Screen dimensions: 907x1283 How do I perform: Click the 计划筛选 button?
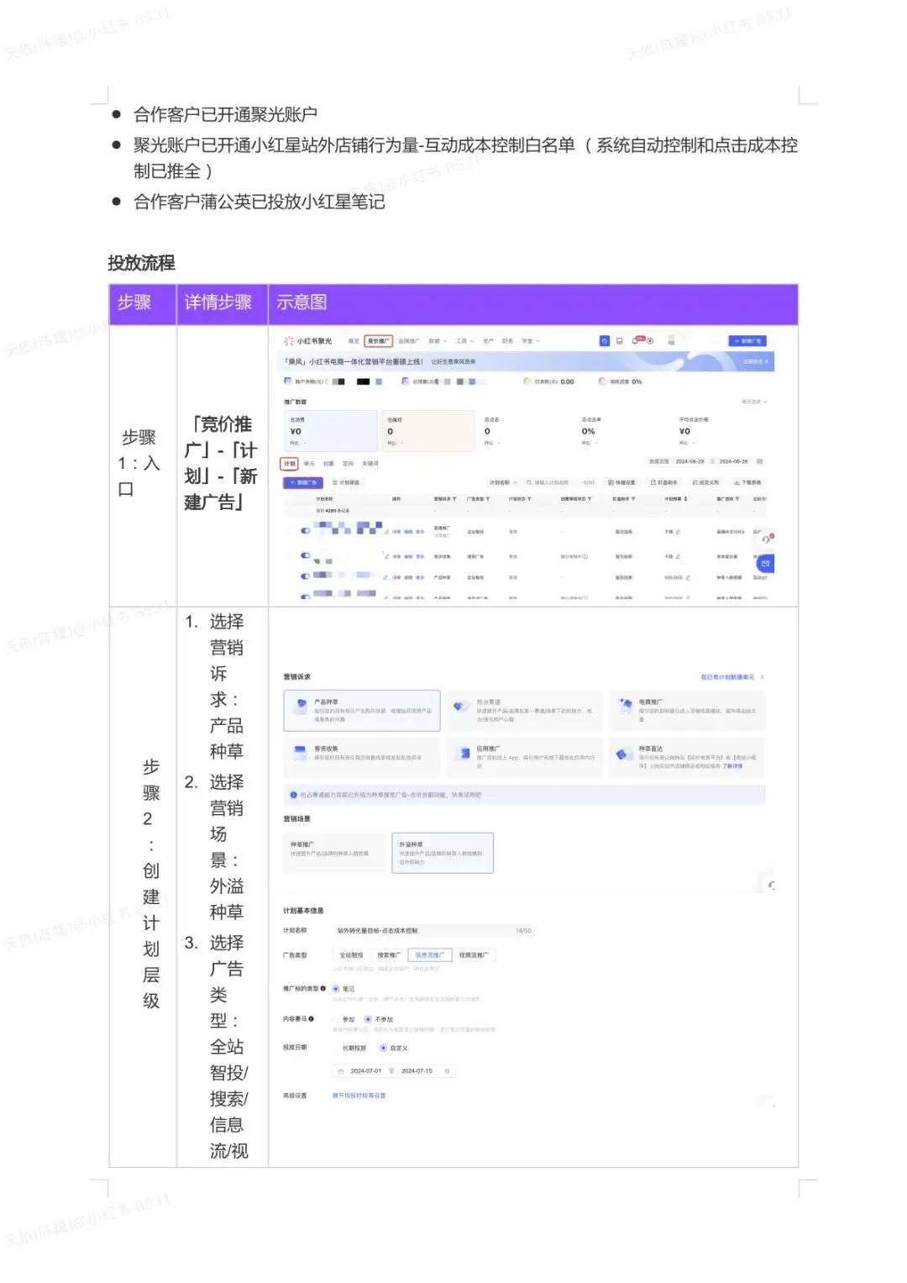pos(346,483)
